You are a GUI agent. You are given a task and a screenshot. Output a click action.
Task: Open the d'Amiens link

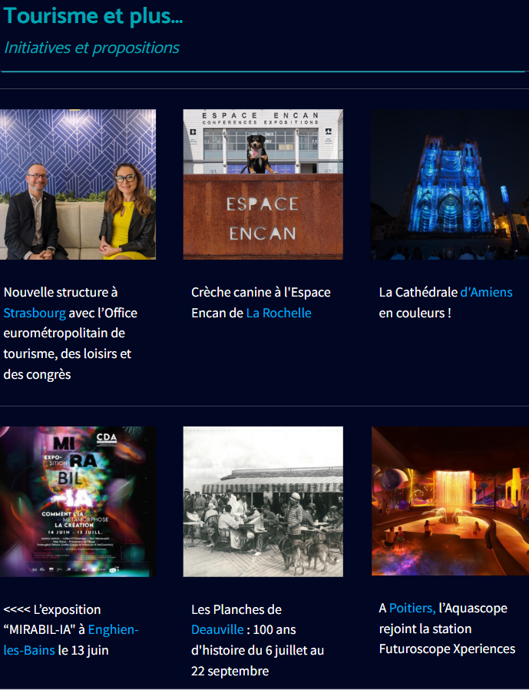click(486, 292)
